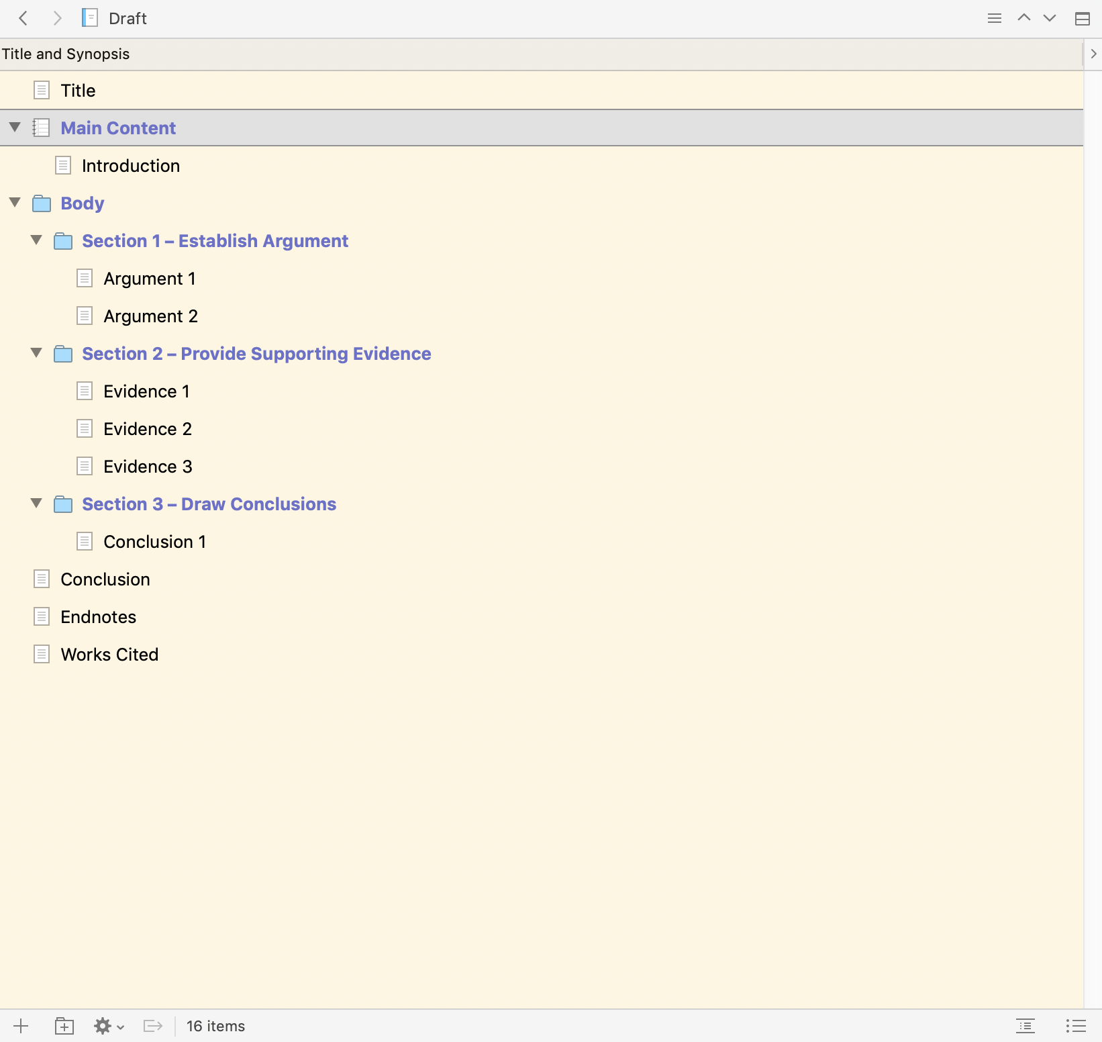Toggle the Evidence 2 row selection
This screenshot has height=1042, width=1102.
click(147, 428)
